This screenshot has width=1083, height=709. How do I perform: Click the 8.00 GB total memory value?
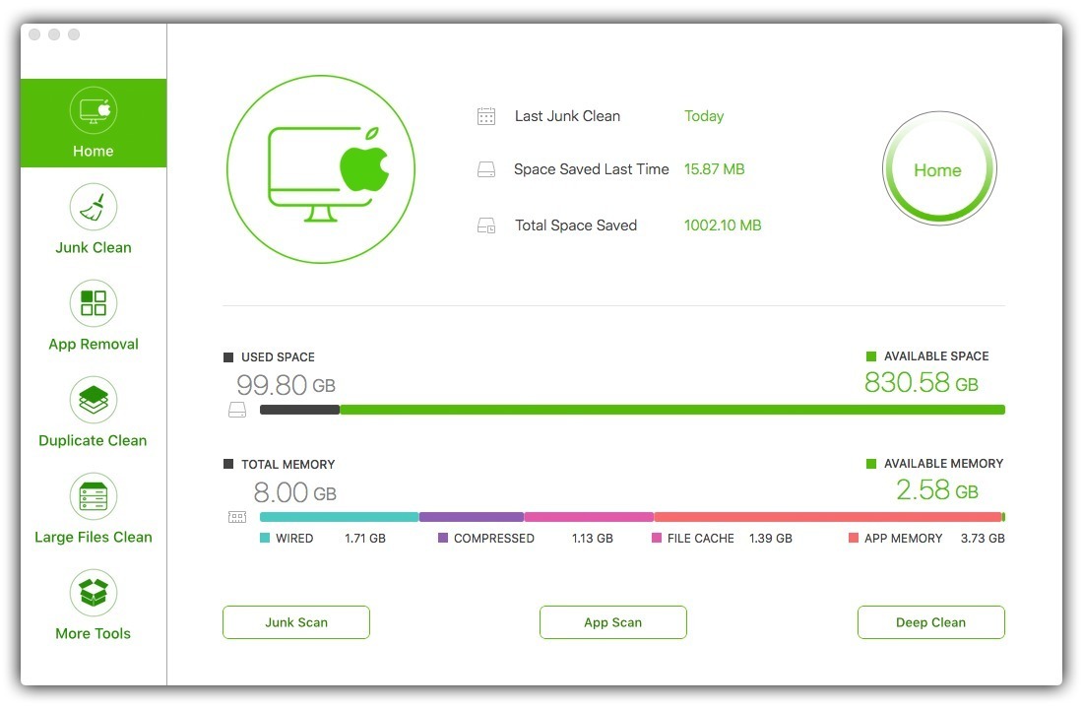point(295,492)
